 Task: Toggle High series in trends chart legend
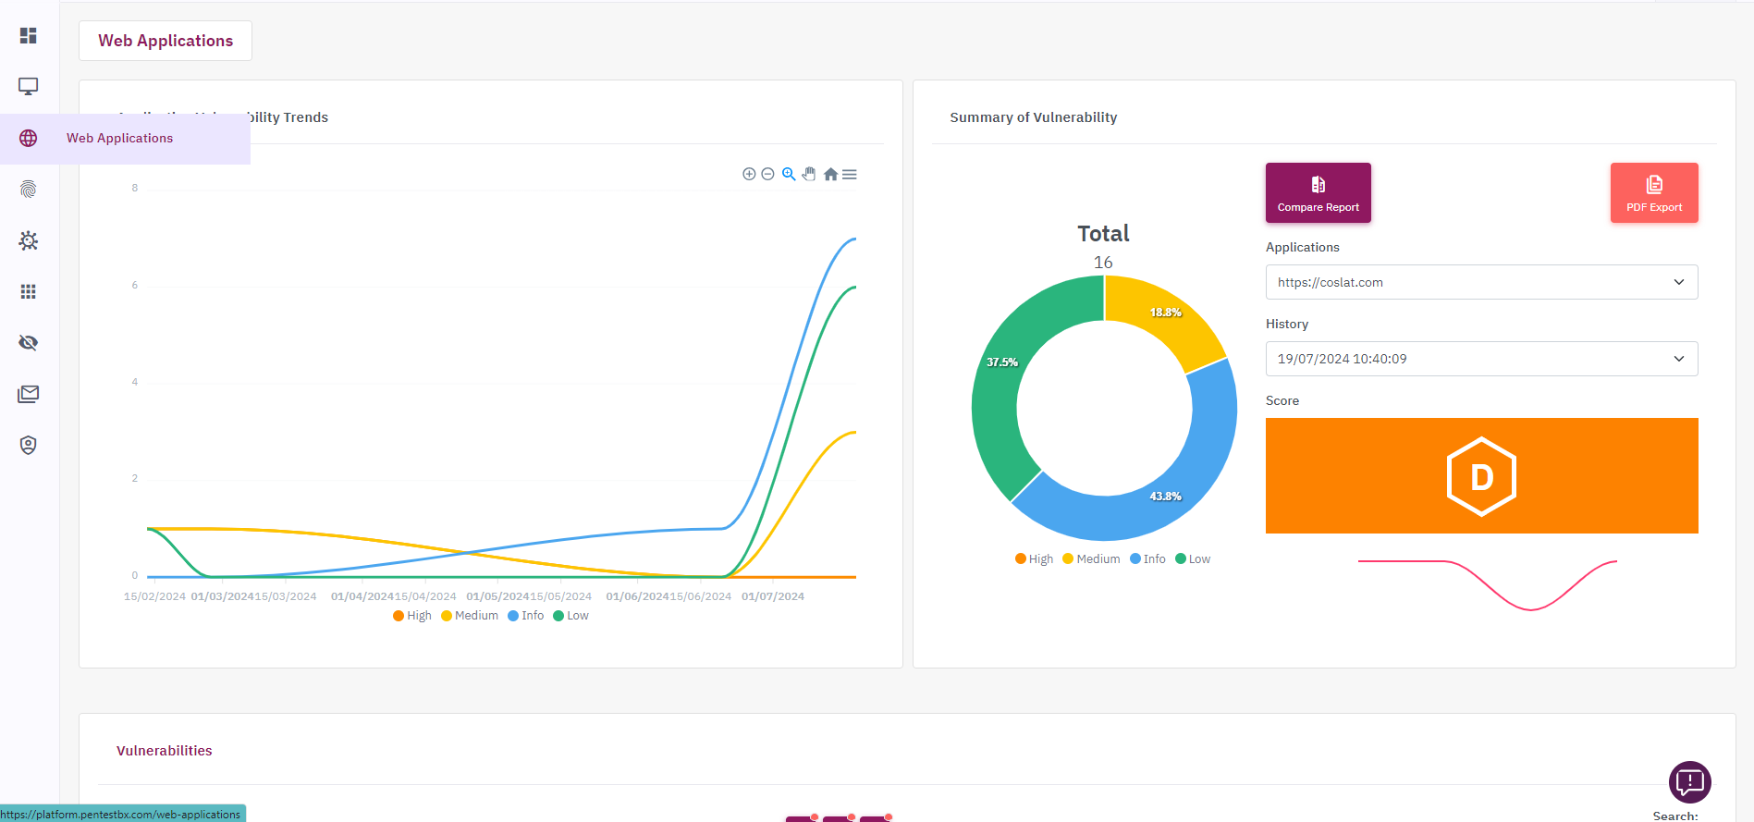click(412, 616)
